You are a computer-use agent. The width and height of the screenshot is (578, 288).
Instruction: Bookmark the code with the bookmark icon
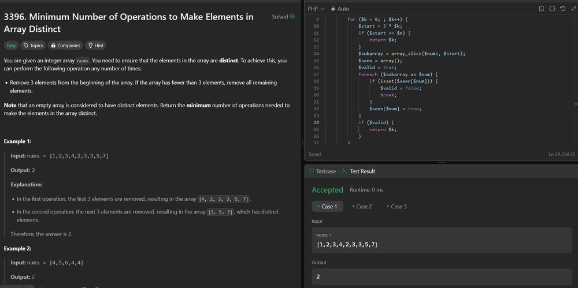(541, 9)
